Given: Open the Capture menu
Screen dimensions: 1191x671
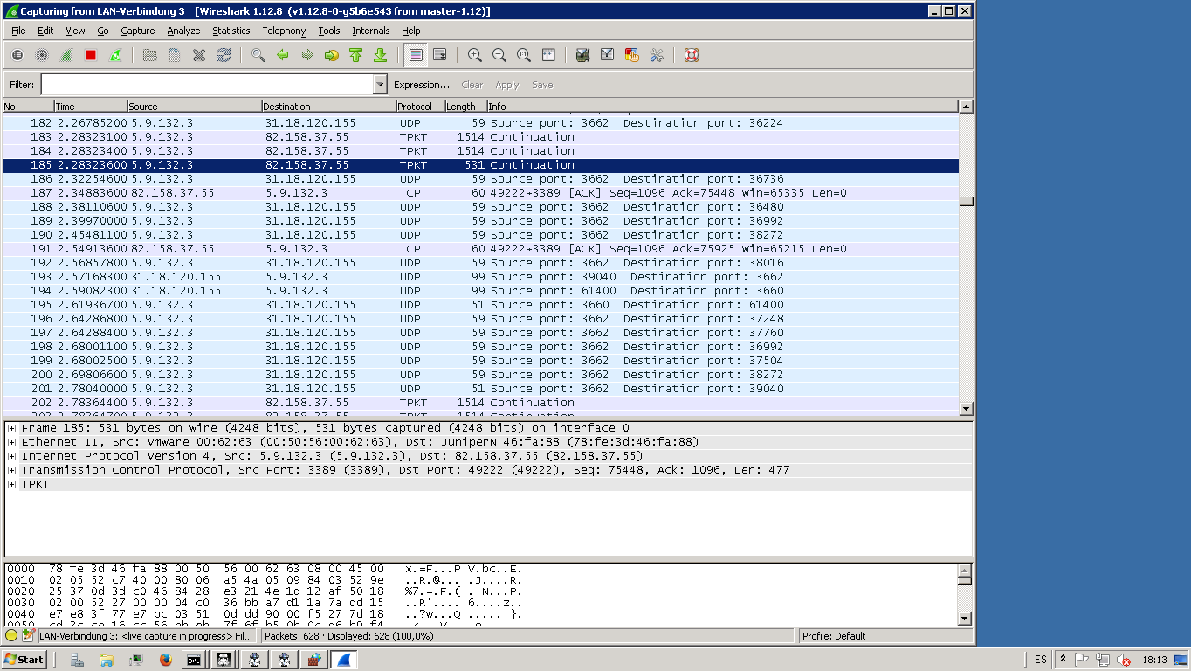Looking at the screenshot, I should pos(138,31).
